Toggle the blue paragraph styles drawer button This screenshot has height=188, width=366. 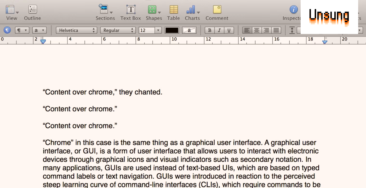[7, 30]
